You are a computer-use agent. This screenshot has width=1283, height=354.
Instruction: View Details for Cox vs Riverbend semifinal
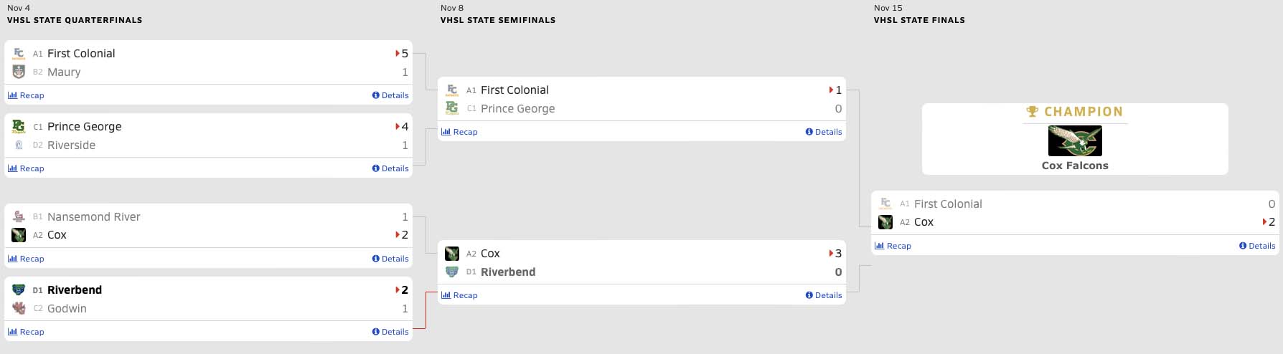click(824, 295)
